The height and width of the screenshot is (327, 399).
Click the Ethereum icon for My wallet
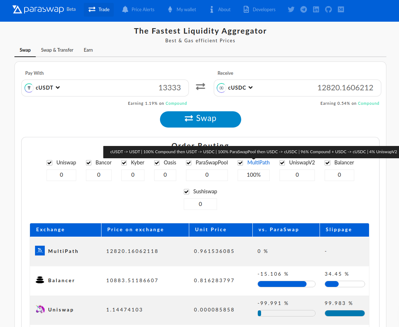coord(170,9)
